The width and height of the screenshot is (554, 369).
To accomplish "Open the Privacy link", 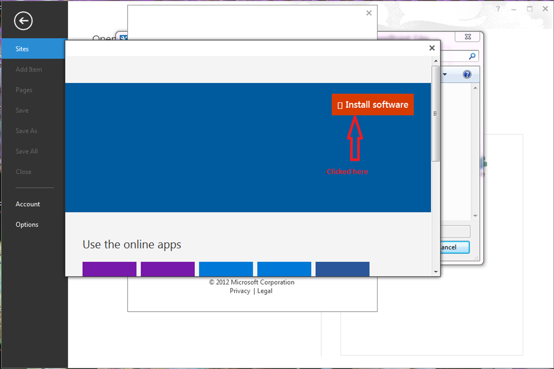I will (240, 291).
